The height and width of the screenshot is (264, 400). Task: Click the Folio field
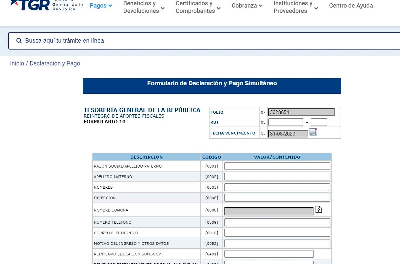[301, 112]
